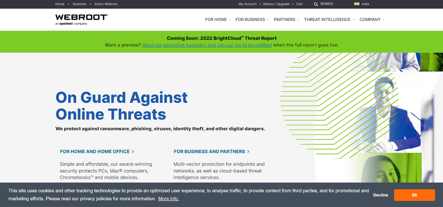Click chevron beside For Home and Home Office
443x207 pixels.
coord(133,151)
